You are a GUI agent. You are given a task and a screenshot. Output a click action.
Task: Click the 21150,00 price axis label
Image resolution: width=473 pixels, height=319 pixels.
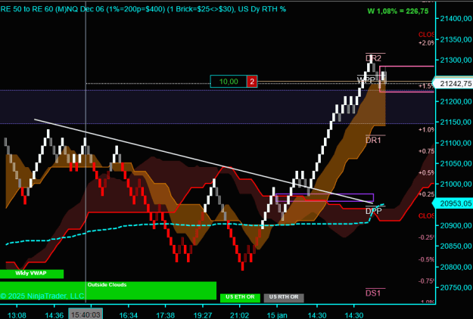[456, 122]
